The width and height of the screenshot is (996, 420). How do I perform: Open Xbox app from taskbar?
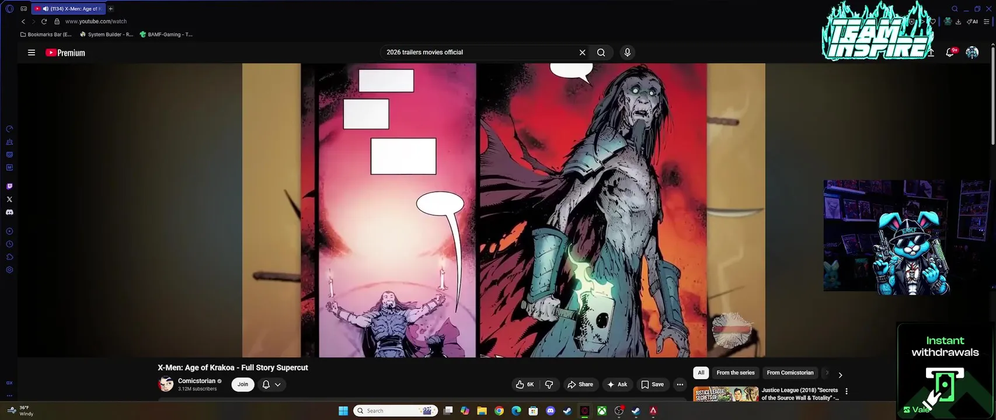[601, 411]
